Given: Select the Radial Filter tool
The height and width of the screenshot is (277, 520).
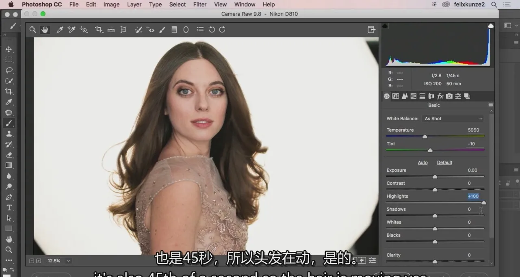Looking at the screenshot, I should point(186,30).
